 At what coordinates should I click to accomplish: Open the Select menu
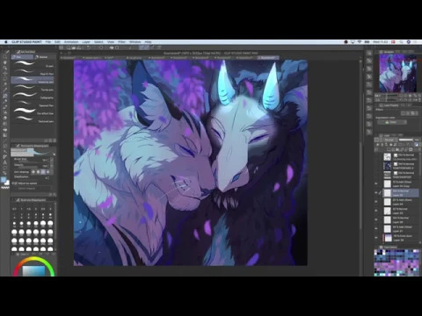tap(98, 42)
